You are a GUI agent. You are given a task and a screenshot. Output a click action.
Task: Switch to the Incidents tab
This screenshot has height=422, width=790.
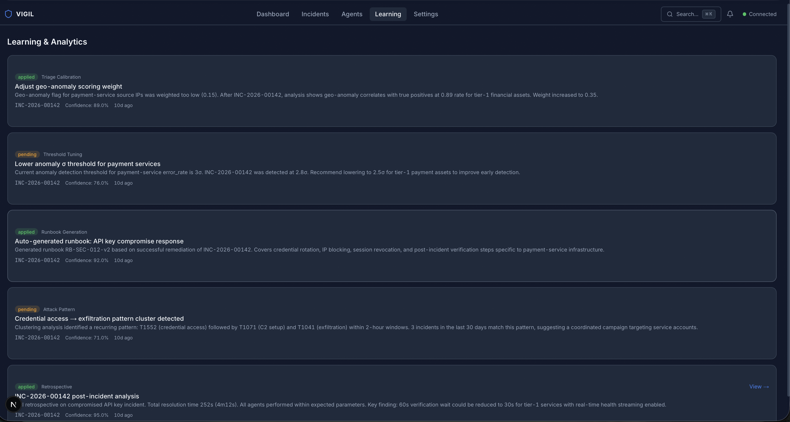tap(315, 14)
